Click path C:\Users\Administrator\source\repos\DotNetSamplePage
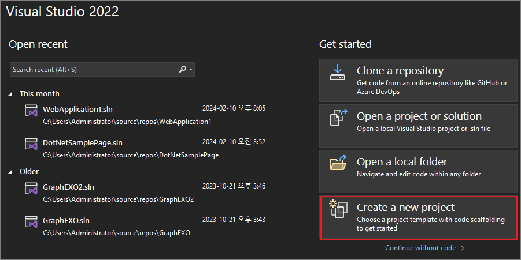521x260 pixels. pyautogui.click(x=131, y=155)
